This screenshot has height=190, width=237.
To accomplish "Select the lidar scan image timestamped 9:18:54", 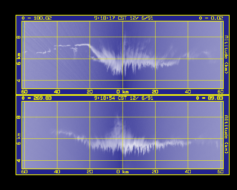I will (123, 135).
